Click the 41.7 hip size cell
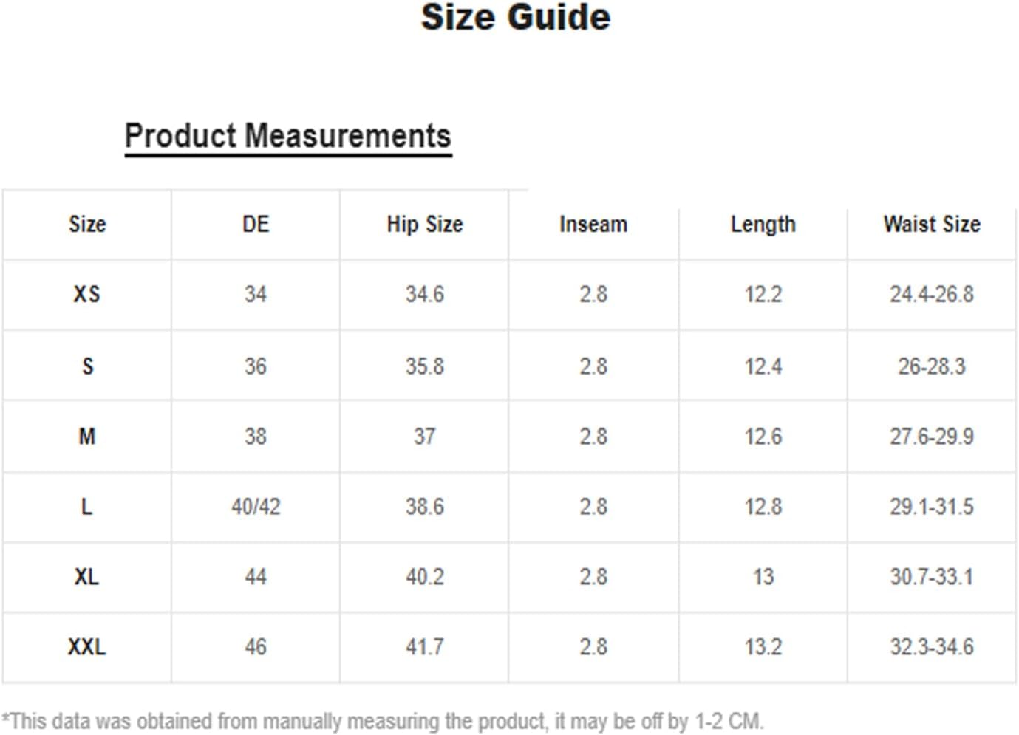 point(425,647)
